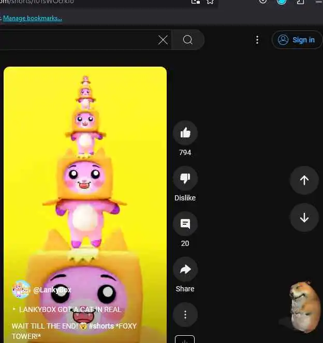Click the Dislike label
The image size is (323, 343).
pos(185,198)
